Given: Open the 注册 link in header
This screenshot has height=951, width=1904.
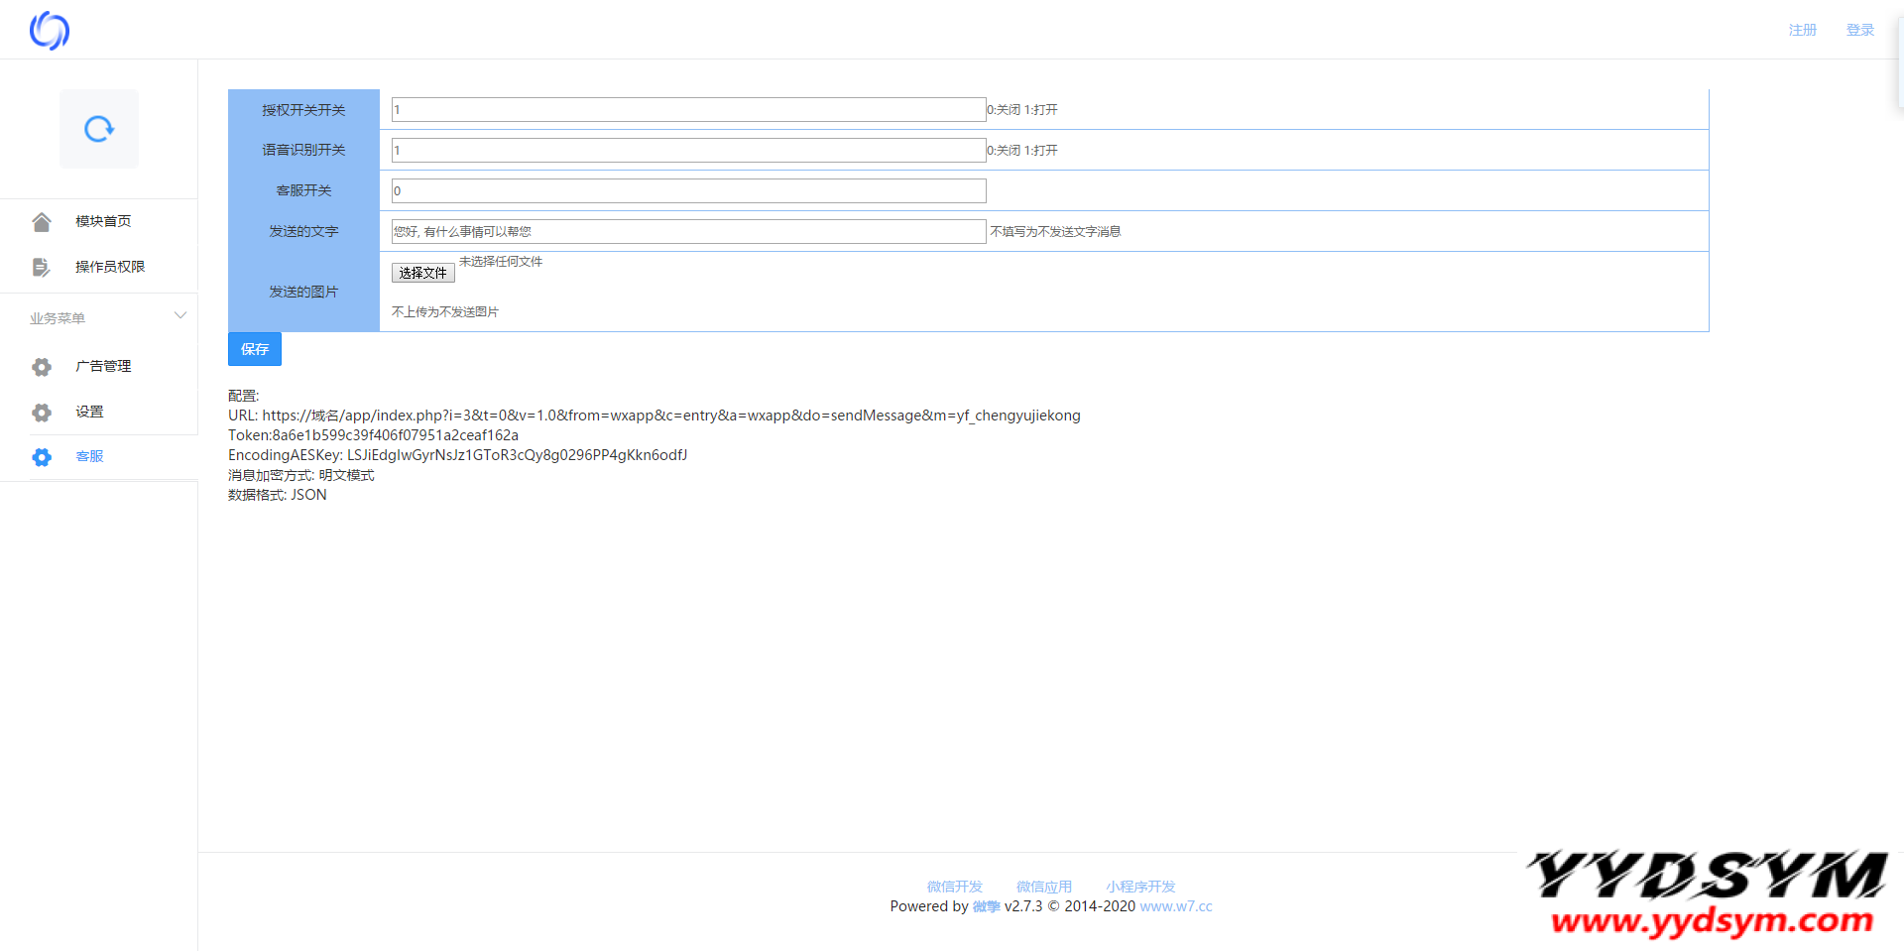Looking at the screenshot, I should coord(1802,30).
